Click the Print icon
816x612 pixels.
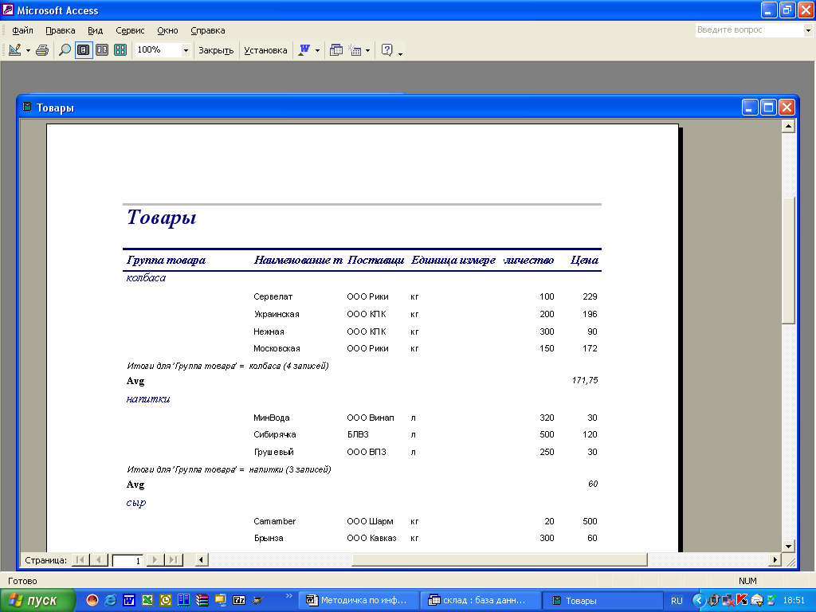tap(42, 50)
